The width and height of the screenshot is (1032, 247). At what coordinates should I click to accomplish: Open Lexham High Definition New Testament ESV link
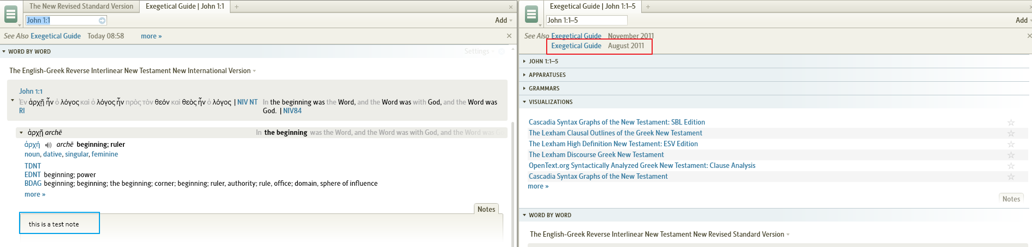click(613, 144)
